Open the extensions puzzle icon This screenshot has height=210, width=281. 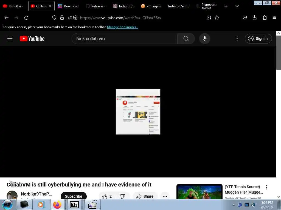point(265,17)
